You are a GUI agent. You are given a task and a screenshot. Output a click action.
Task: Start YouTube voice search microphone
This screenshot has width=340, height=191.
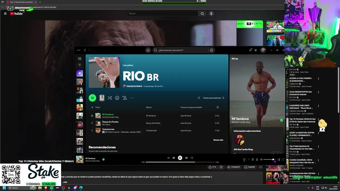pyautogui.click(x=211, y=14)
